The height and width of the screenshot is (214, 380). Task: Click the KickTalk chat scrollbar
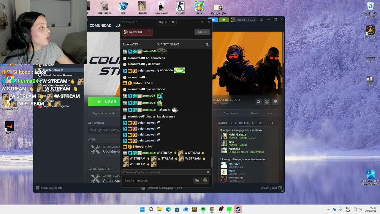click(x=211, y=162)
